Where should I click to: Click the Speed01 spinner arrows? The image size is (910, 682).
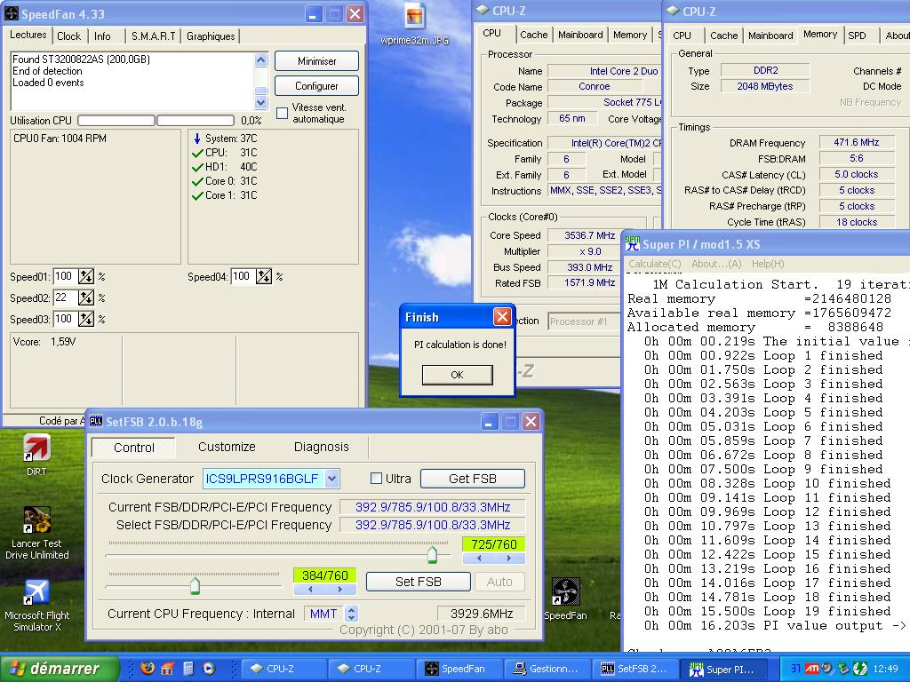pyautogui.click(x=86, y=277)
